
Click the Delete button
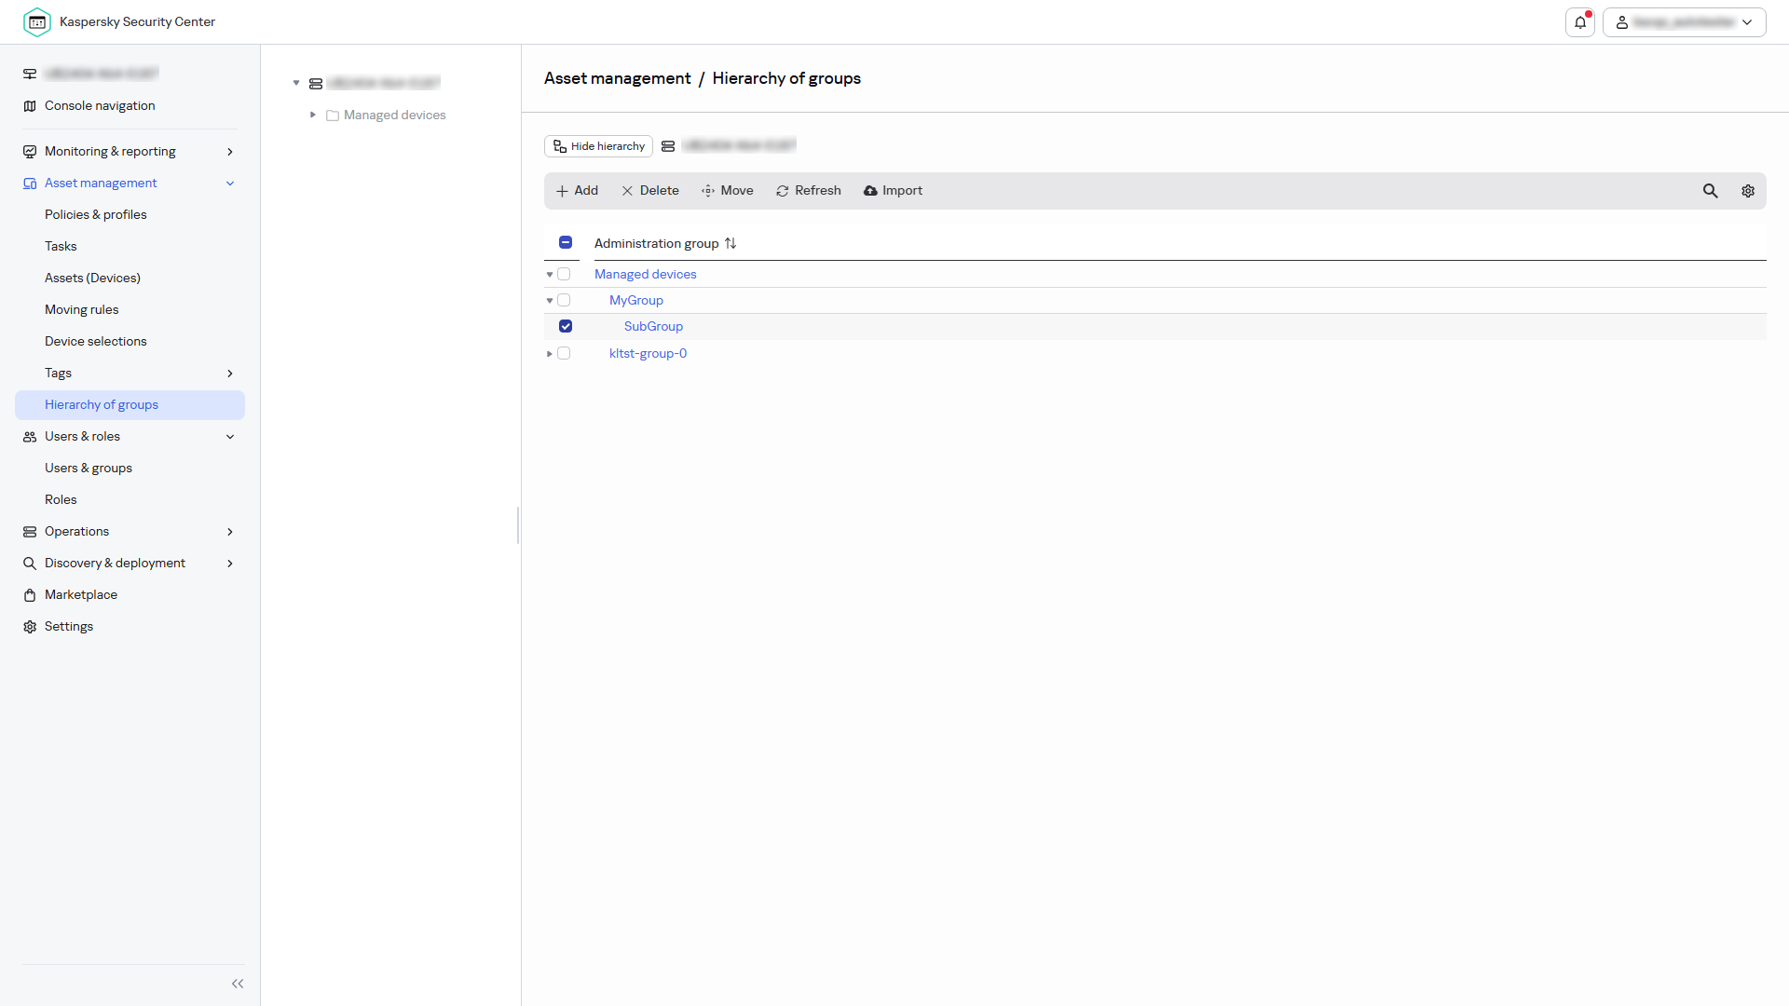(x=650, y=191)
